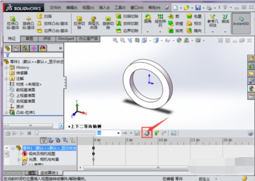The height and width of the screenshot is (181, 255).
Task: Click the New document icon
Action: pyautogui.click(x=175, y=7)
